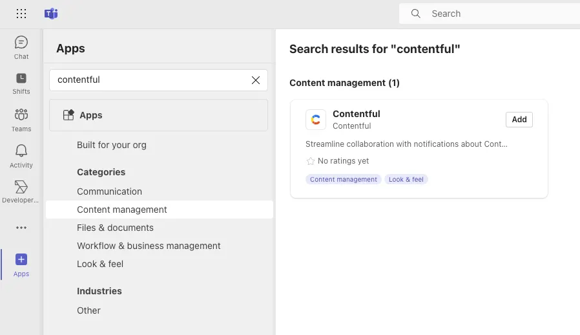Go to Teams in the left rail
Viewport: 580px width, 335px height.
click(x=21, y=120)
